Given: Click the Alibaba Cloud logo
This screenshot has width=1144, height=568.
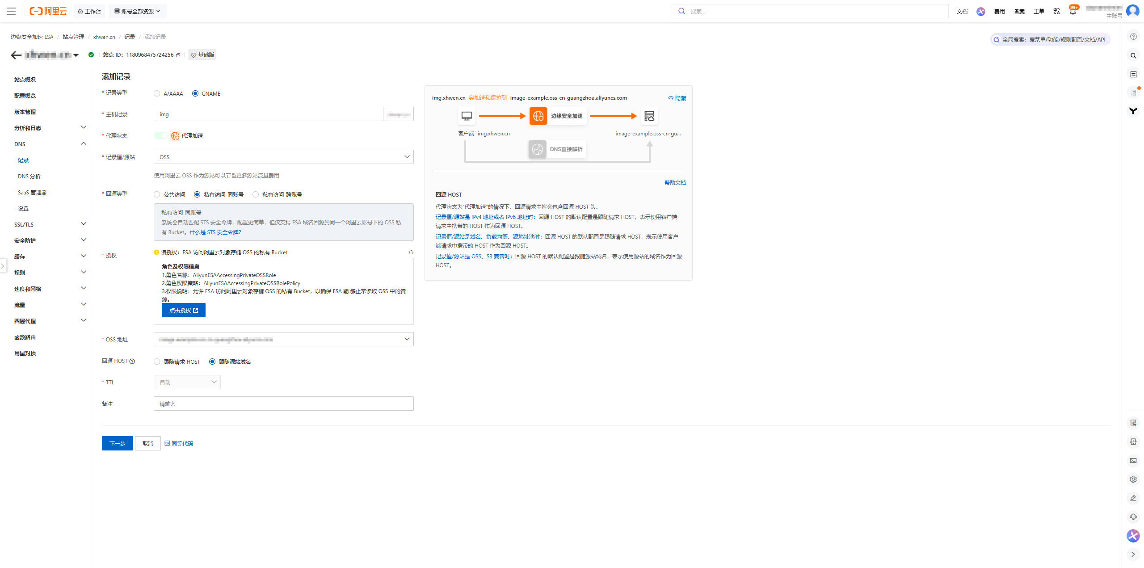Looking at the screenshot, I should pyautogui.click(x=48, y=11).
